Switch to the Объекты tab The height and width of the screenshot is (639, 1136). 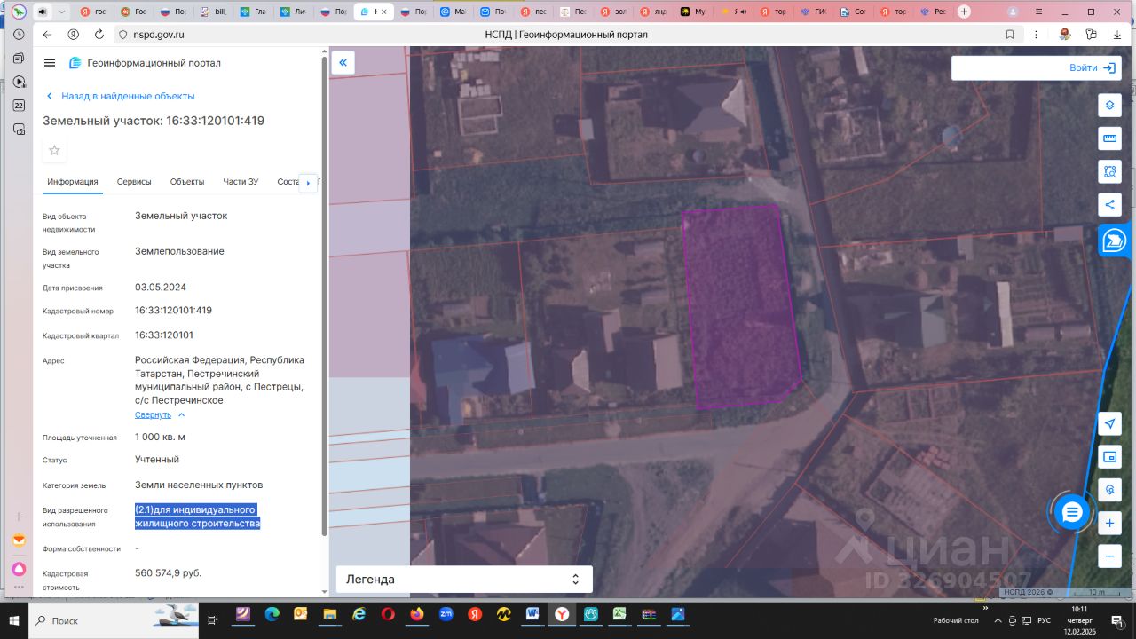pyautogui.click(x=187, y=182)
